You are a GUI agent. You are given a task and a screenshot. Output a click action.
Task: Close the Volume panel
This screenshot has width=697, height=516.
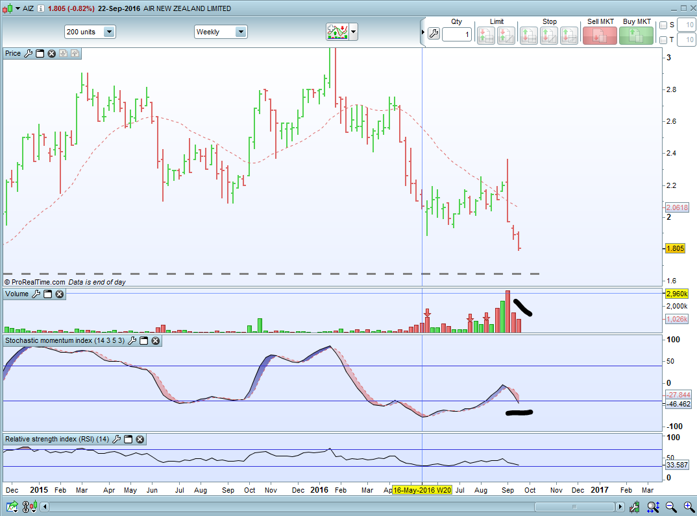tap(59, 294)
